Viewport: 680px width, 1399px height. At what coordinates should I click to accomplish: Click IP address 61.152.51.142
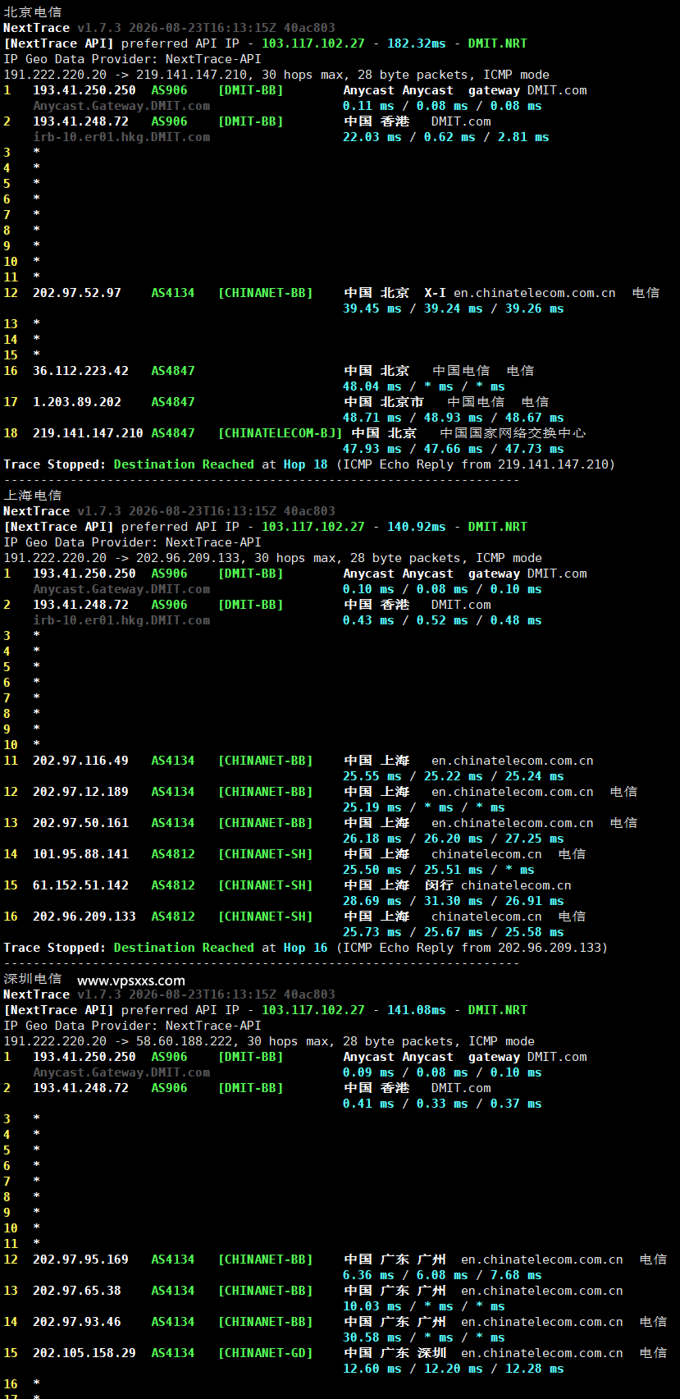pos(80,885)
